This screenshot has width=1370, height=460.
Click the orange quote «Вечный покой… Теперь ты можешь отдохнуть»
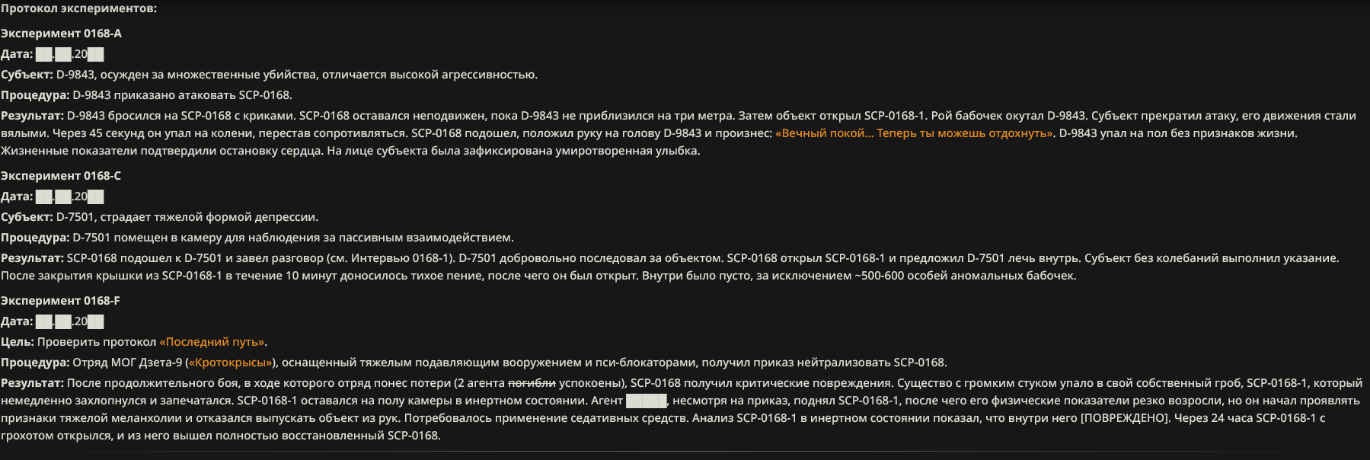[914, 133]
